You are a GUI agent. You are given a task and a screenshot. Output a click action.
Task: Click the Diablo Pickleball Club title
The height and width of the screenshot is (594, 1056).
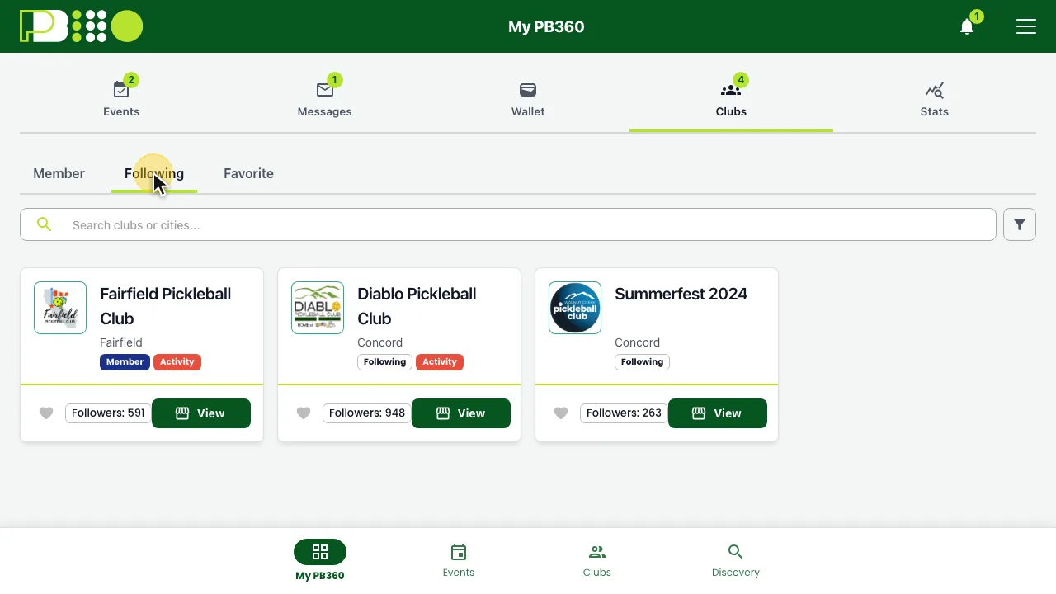coord(417,306)
